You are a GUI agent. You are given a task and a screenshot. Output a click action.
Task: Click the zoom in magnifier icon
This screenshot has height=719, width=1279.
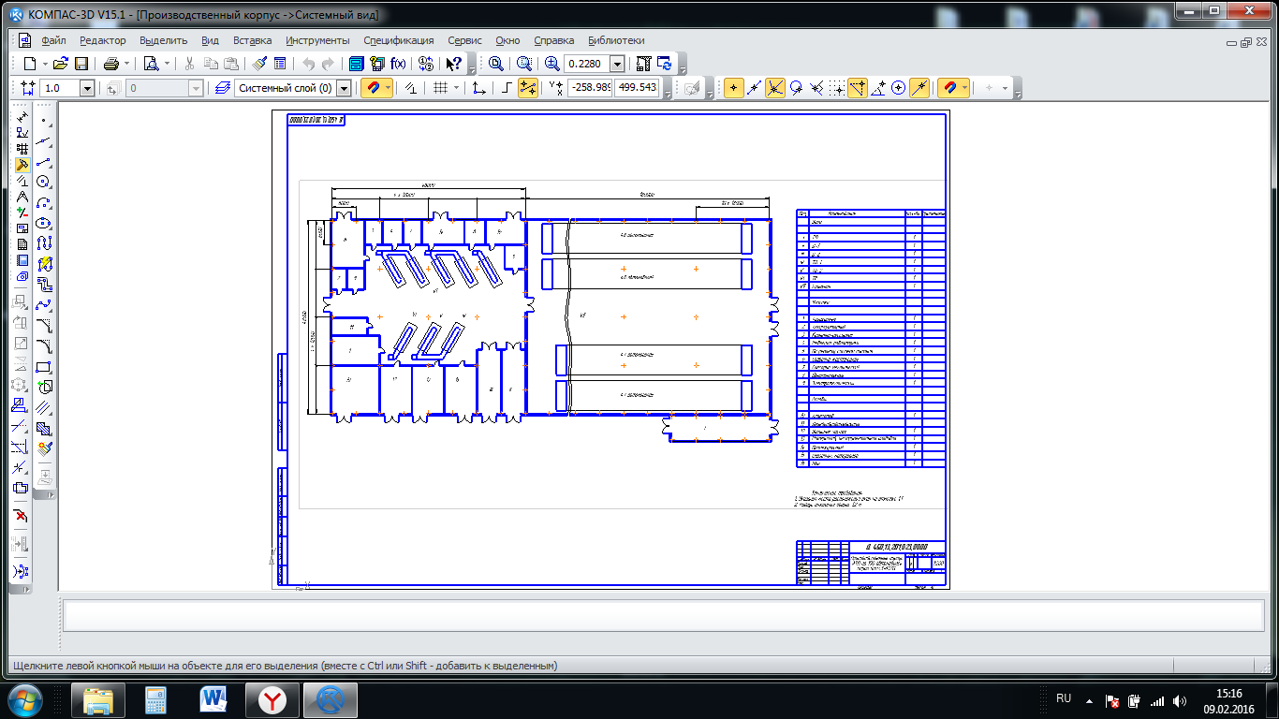(x=552, y=64)
